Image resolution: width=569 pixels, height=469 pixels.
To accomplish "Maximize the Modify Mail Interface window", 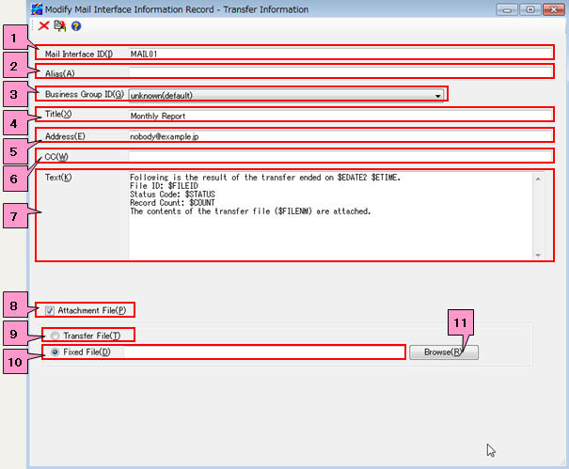I will 531,9.
